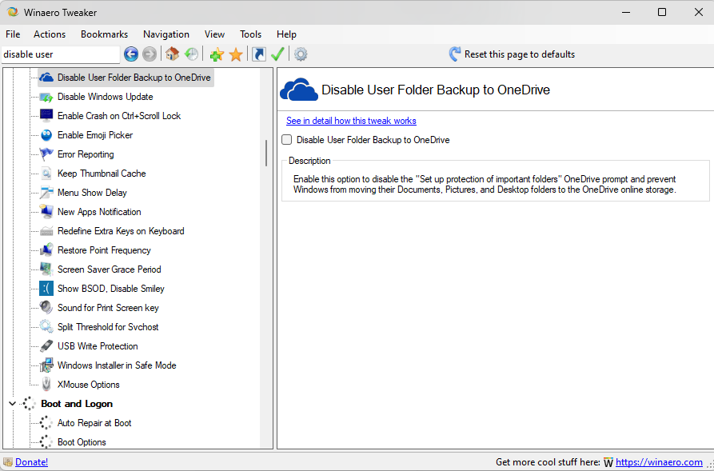
Task: Click the Donate! link
Action: click(x=31, y=462)
